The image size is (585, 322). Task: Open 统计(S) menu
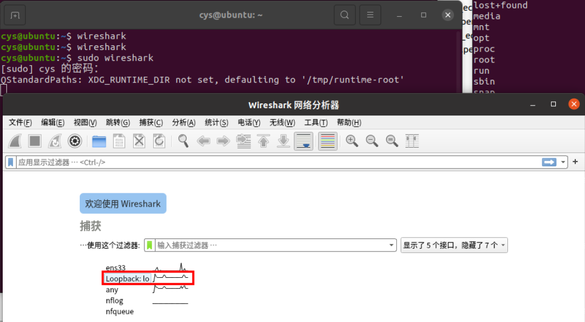tap(216, 123)
